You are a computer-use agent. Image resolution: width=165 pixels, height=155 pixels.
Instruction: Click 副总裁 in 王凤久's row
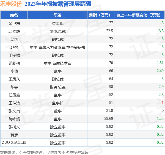(x=58, y=79)
